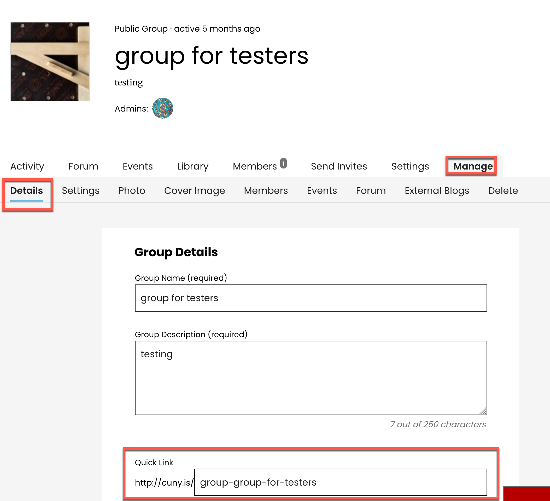
Task: Click the members count badge '1'
Action: 283,163
